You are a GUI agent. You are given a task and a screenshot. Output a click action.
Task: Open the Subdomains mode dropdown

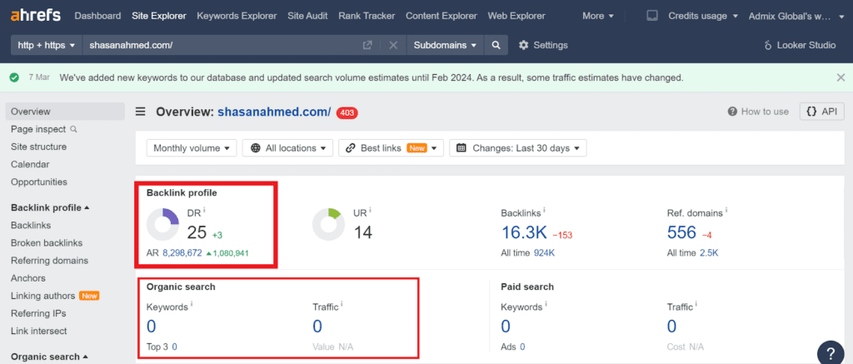click(445, 45)
